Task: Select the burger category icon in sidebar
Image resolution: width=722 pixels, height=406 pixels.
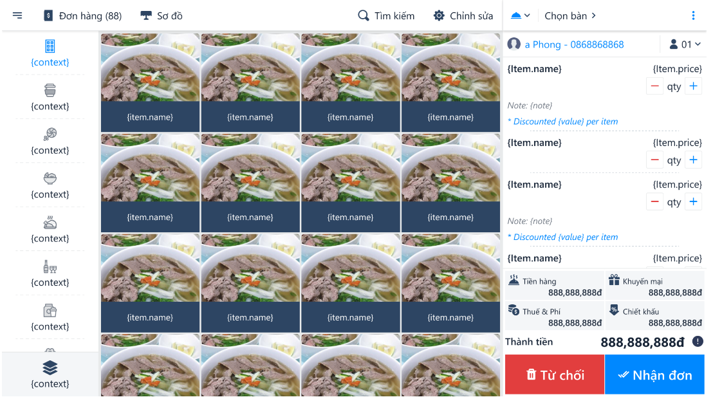Action: pos(50,90)
